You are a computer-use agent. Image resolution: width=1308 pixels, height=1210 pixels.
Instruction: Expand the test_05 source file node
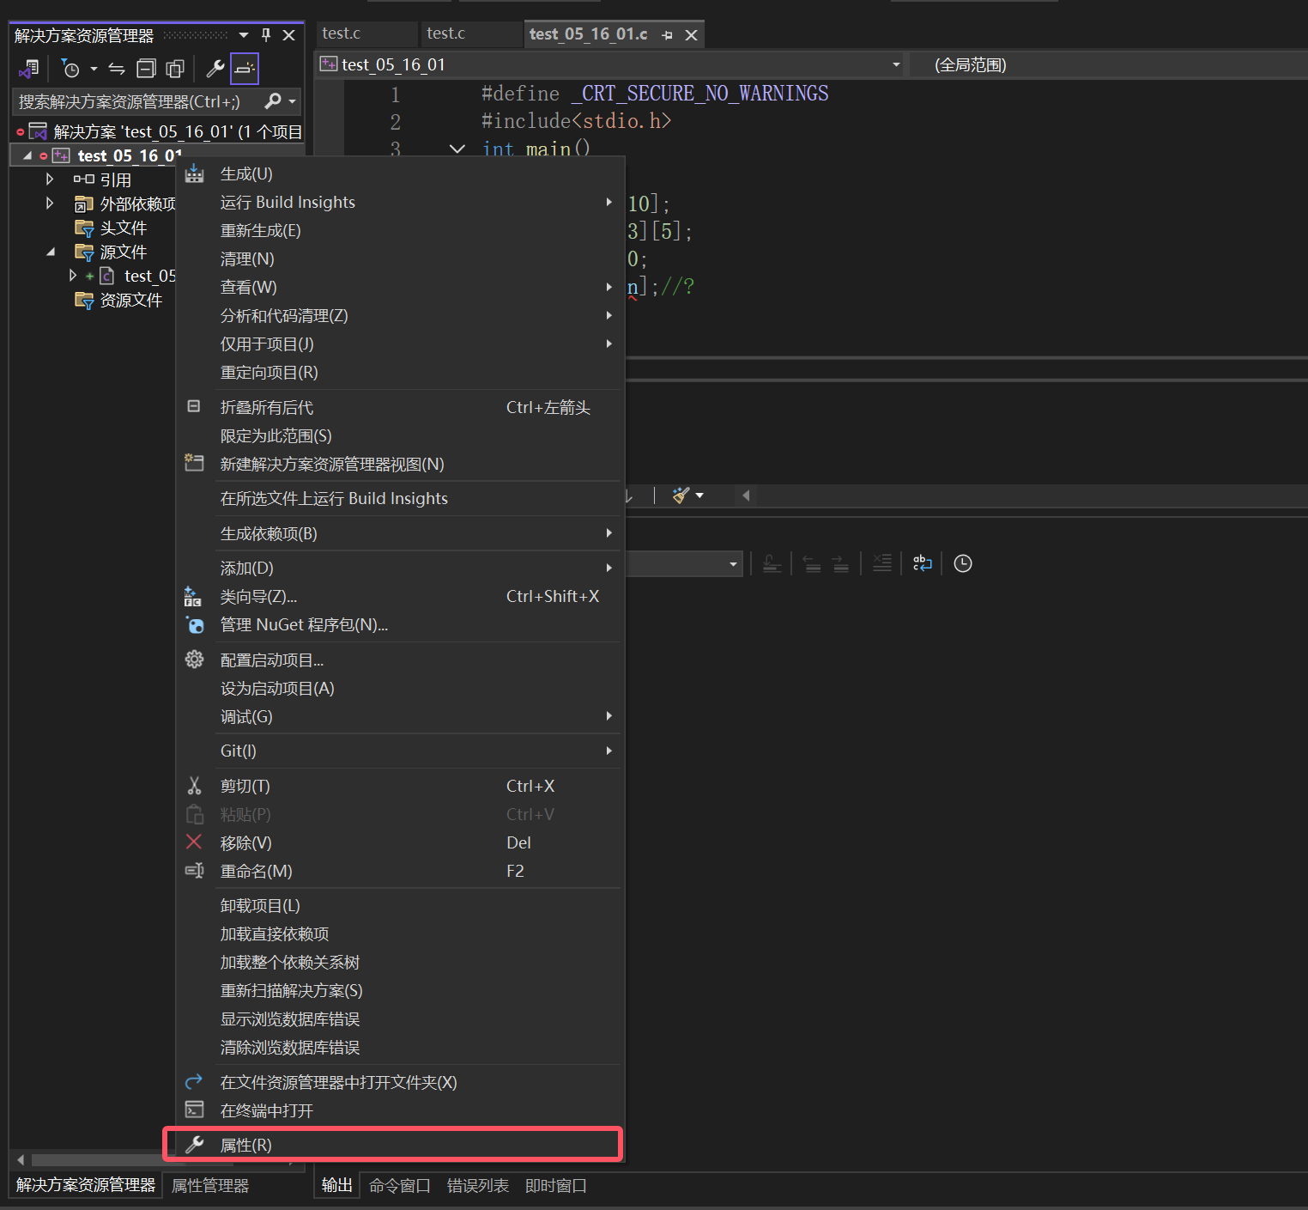point(73,276)
